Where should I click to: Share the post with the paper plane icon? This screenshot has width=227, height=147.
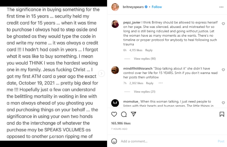point(133,114)
